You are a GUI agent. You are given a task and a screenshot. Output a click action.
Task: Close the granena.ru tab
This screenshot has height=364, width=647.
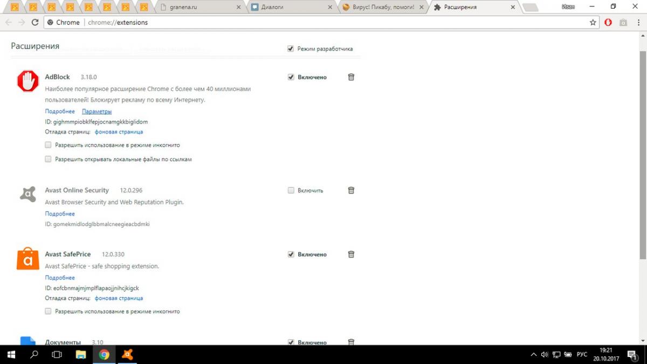[239, 7]
